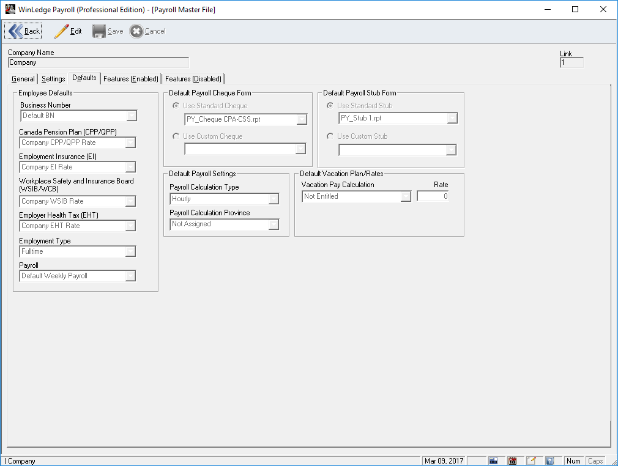Select the Use Custom Cheque option
The width and height of the screenshot is (618, 466).
point(176,136)
